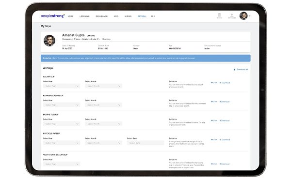Open Select Year dropdown for Salary Slip
Viewport: 291px width, 179px height.
point(62,86)
